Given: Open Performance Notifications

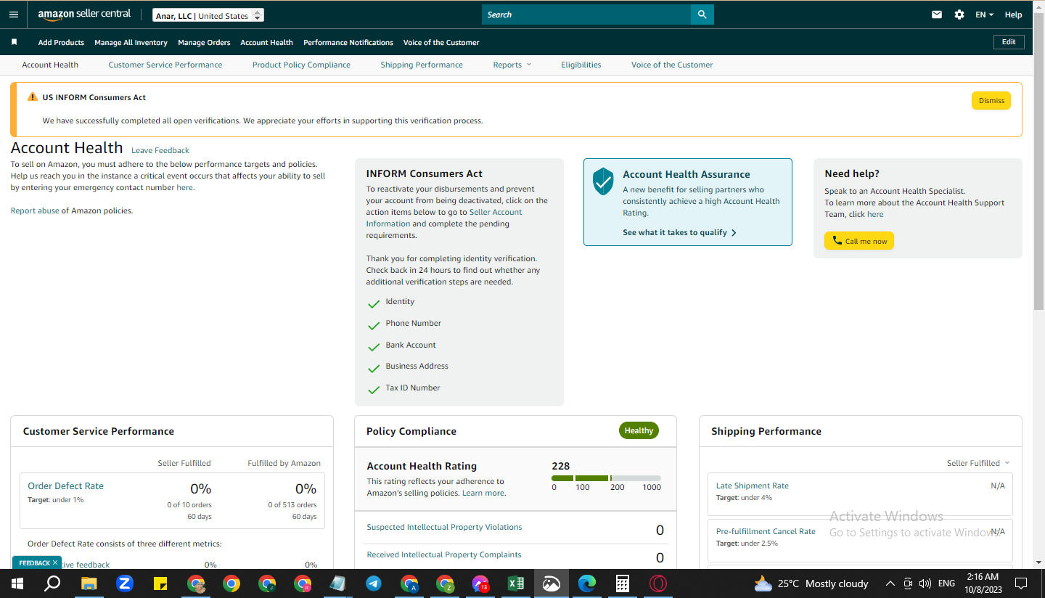Looking at the screenshot, I should pos(348,42).
